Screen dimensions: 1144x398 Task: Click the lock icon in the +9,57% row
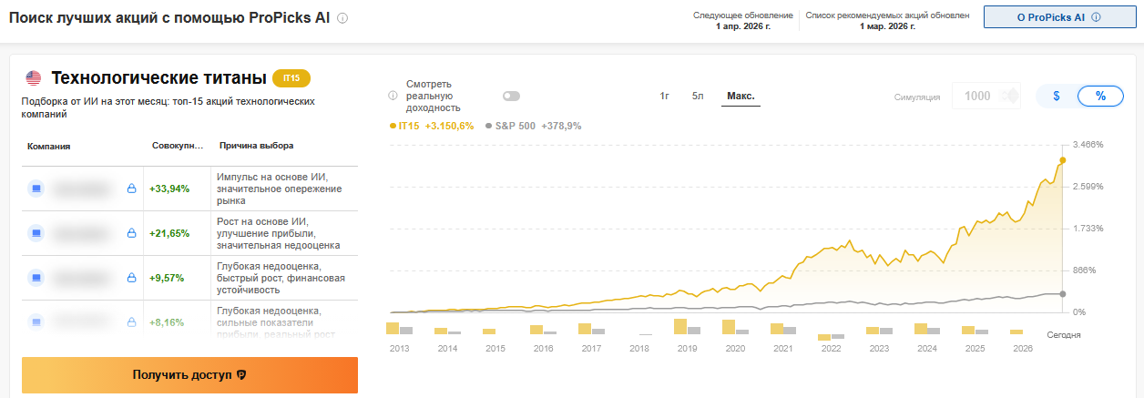131,277
